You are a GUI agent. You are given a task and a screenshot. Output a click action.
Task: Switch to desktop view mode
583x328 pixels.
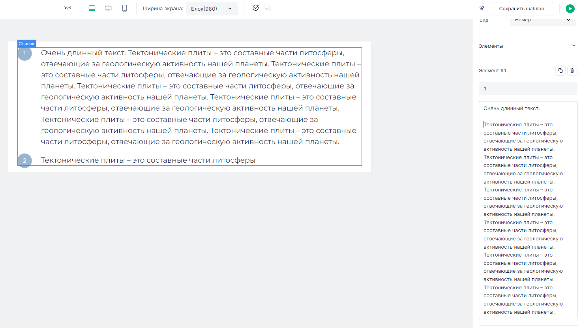click(92, 8)
